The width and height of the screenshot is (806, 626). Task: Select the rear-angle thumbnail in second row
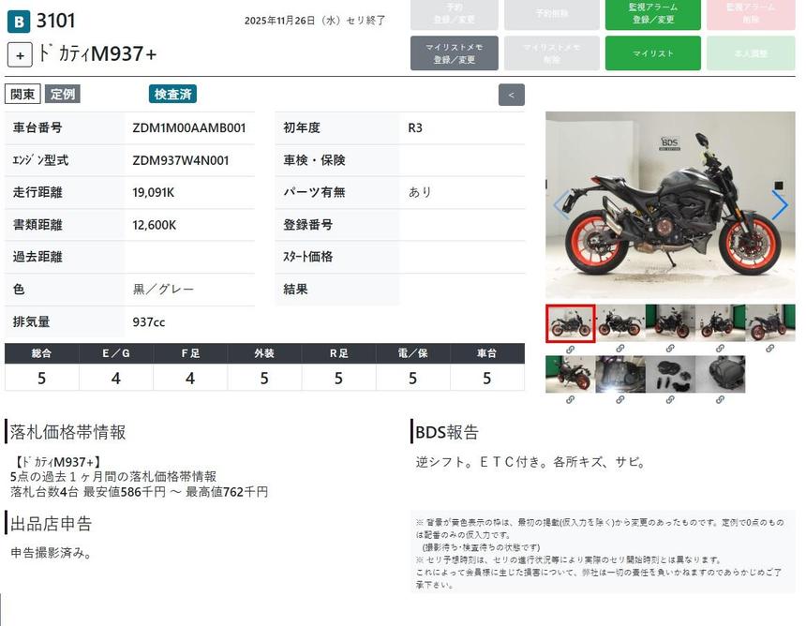[x=570, y=374]
